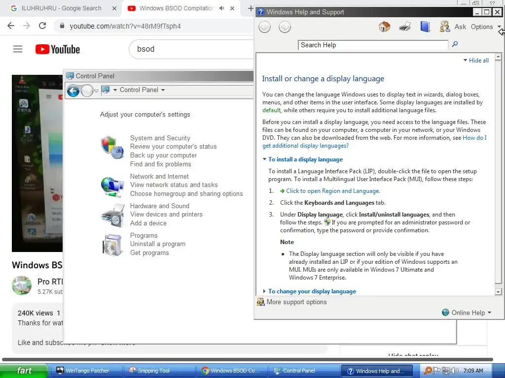This screenshot has width=505, height=378.
Task: Click the Search Help input field
Action: 373,45
